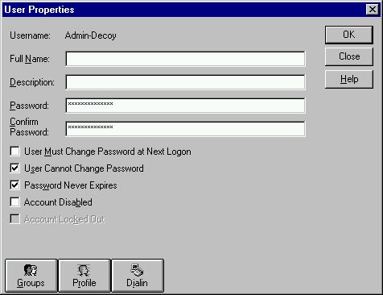Viewport: 383px width, 295px height.
Task: Click the Confirm Password field
Action: pos(185,129)
